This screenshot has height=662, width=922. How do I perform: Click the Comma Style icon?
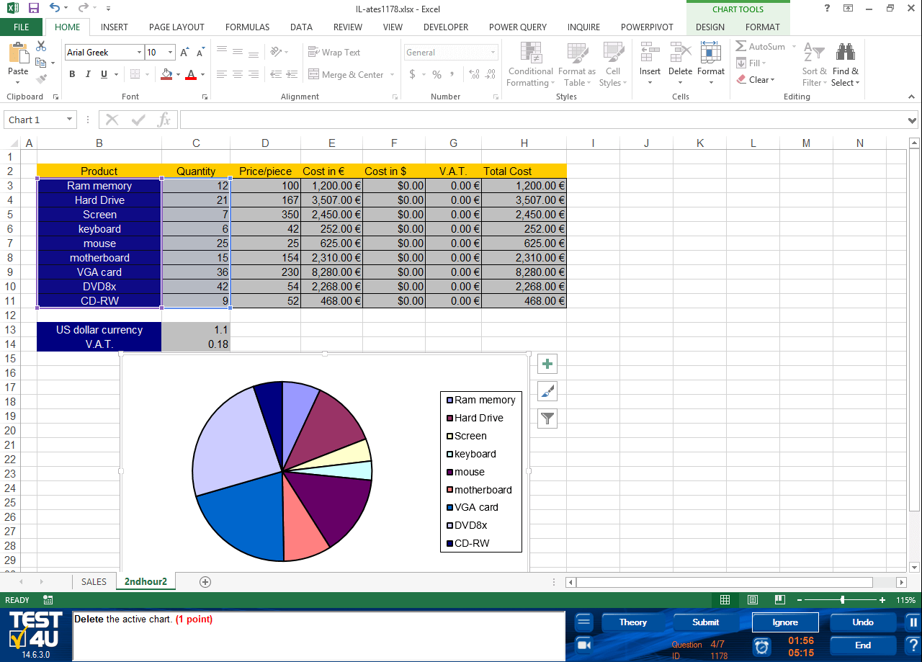[452, 74]
